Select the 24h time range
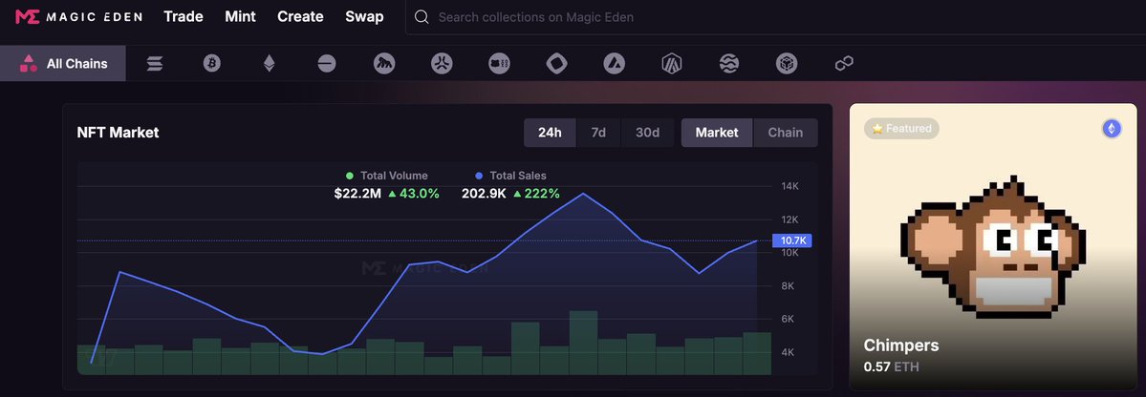Image resolution: width=1146 pixels, height=397 pixels. pos(550,133)
